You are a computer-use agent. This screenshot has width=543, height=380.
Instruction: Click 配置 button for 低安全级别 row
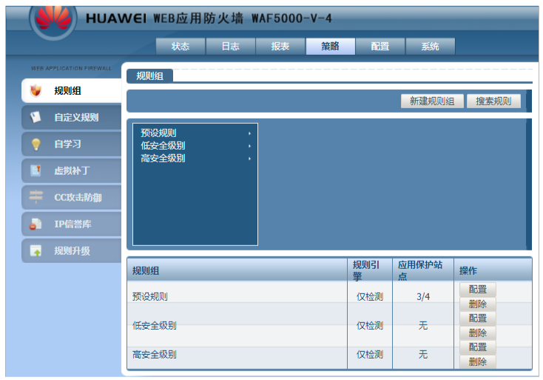click(478, 318)
